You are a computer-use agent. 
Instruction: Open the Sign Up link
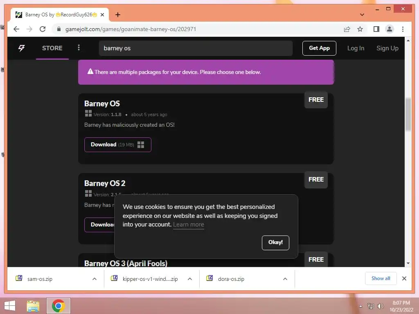tap(387, 48)
